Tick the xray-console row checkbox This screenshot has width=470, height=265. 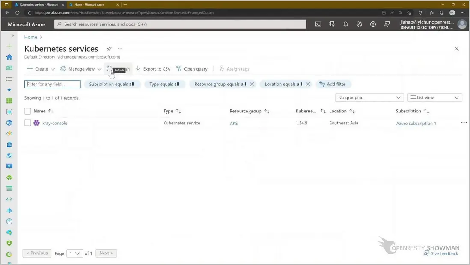click(x=27, y=123)
